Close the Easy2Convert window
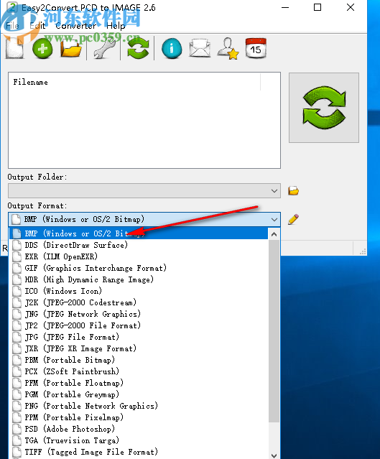This screenshot has width=380, height=459. click(x=351, y=7)
